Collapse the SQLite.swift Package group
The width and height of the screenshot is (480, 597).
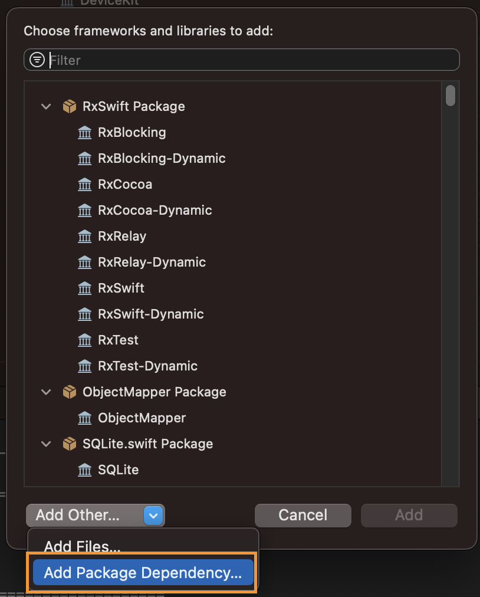point(46,444)
